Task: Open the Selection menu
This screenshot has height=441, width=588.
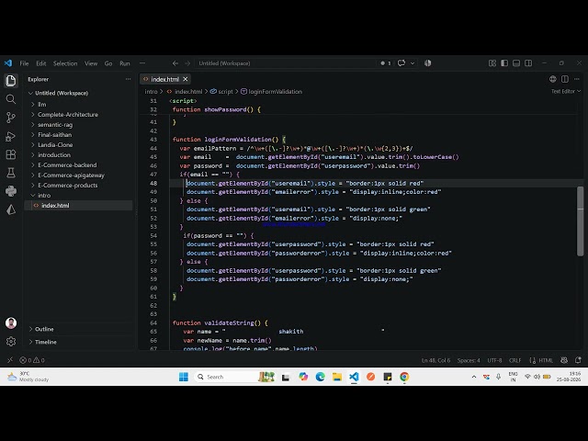Action: 65,63
